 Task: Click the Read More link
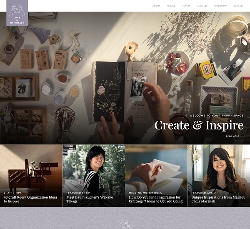tap(232, 136)
